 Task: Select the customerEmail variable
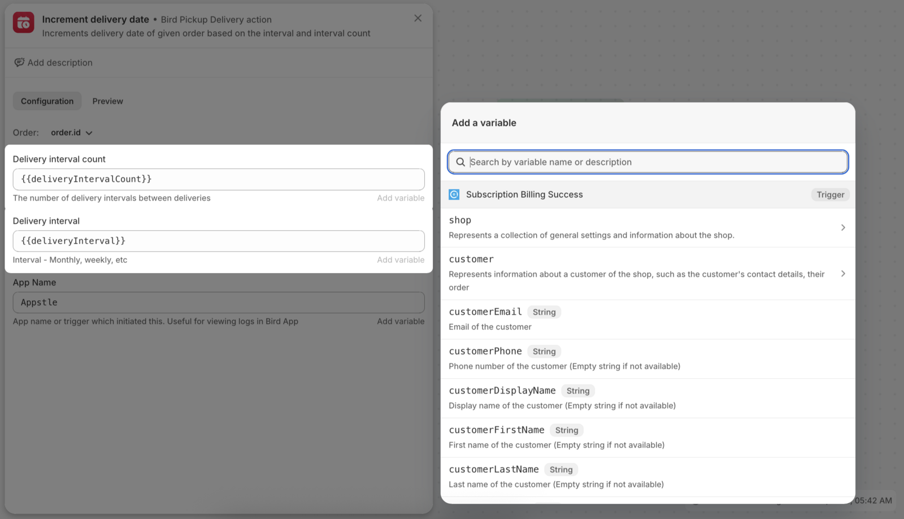[x=648, y=319]
